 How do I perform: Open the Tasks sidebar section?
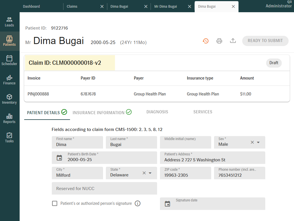(x=9, y=138)
